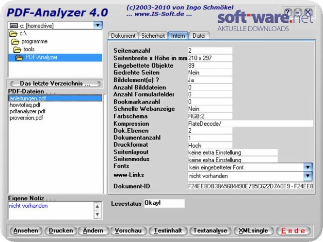Image resolution: width=323 pixels, height=242 pixels.
Task: Click the Druckformat Hoch field
Action: (210, 145)
